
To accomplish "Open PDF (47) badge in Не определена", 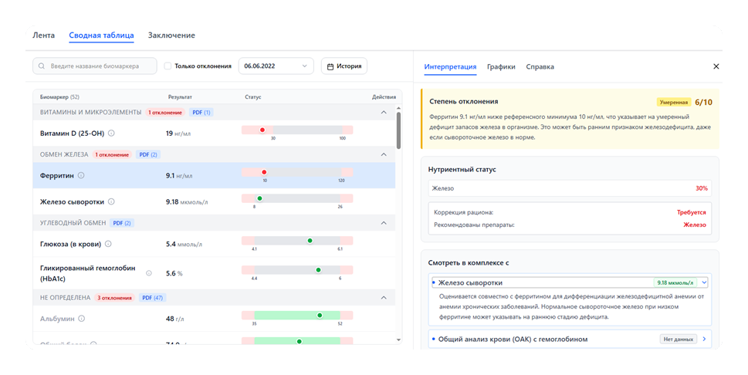I will point(152,298).
